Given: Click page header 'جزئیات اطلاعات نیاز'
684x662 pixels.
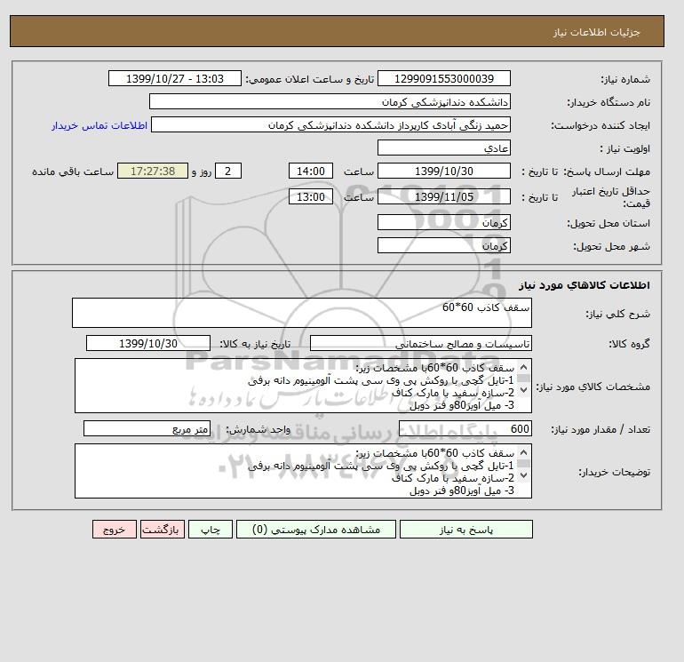Looking at the screenshot, I should coord(596,32).
